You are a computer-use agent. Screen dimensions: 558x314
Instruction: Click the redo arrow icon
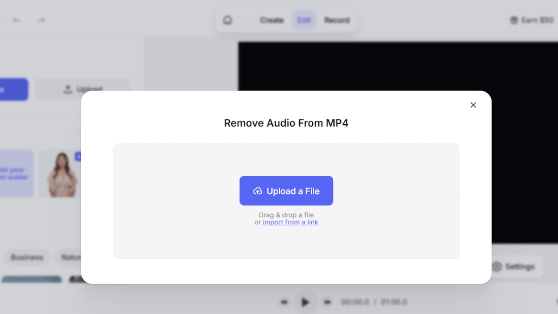coord(41,20)
